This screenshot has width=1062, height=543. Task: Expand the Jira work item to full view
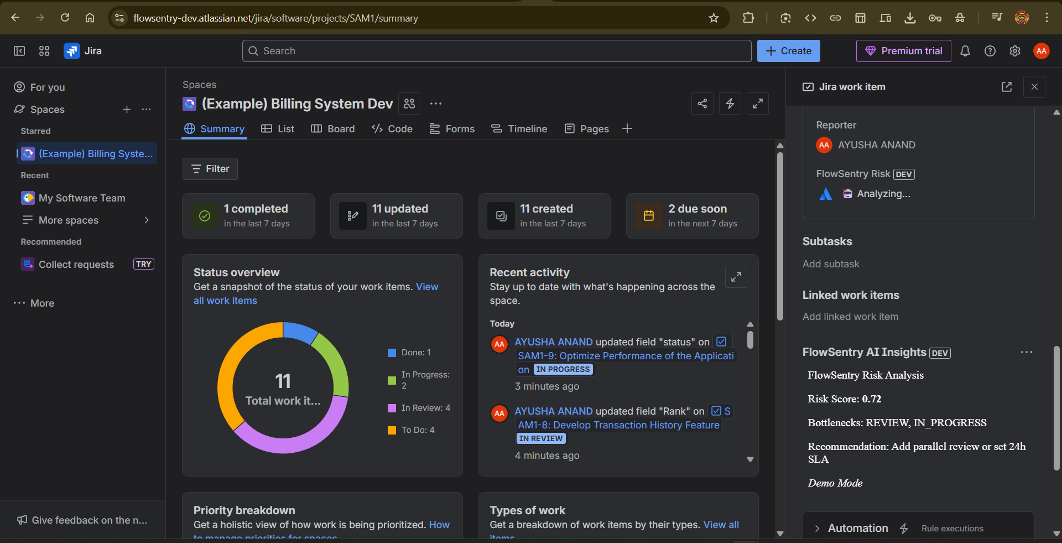[757, 104]
